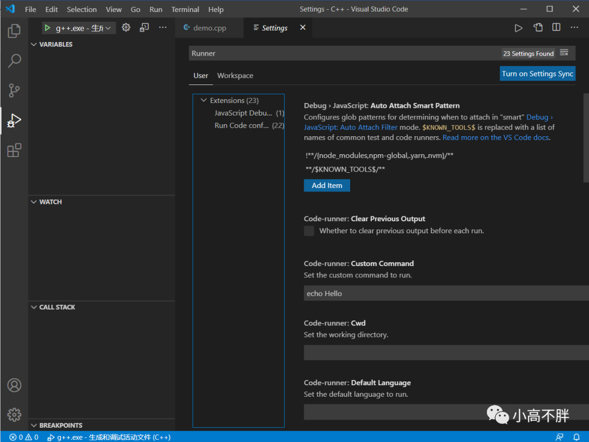Select the Settings editor tab
The height and width of the screenshot is (442, 589).
click(x=274, y=28)
